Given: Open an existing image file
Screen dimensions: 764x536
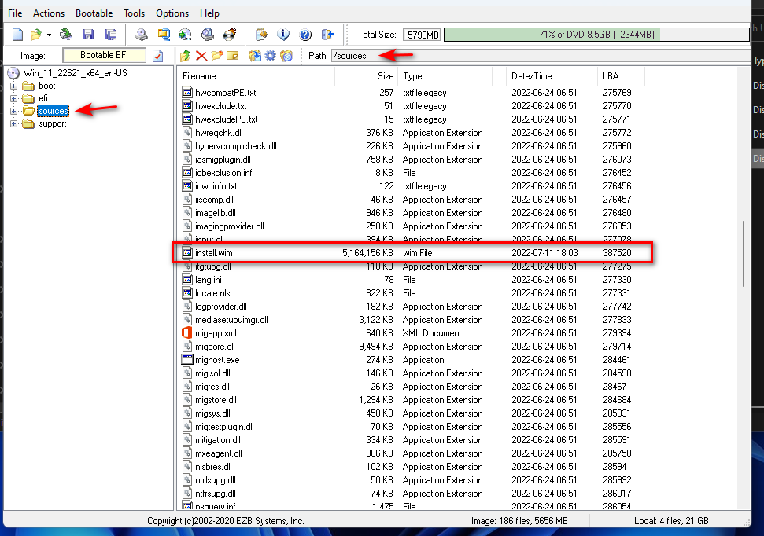Looking at the screenshot, I should 35,35.
